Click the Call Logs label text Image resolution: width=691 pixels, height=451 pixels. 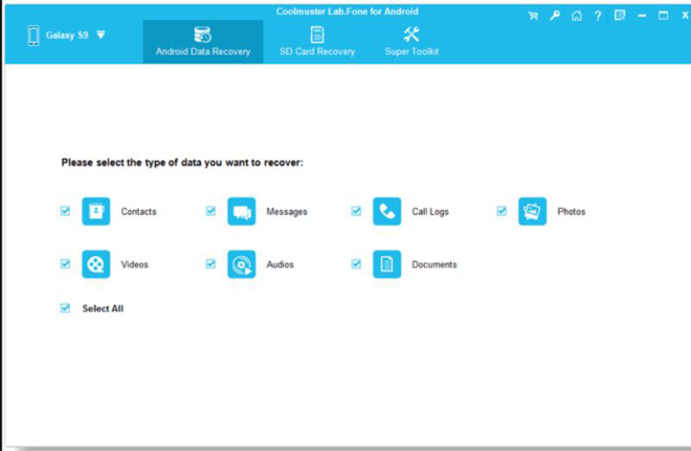(x=430, y=212)
